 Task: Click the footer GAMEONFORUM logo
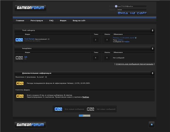30,125
